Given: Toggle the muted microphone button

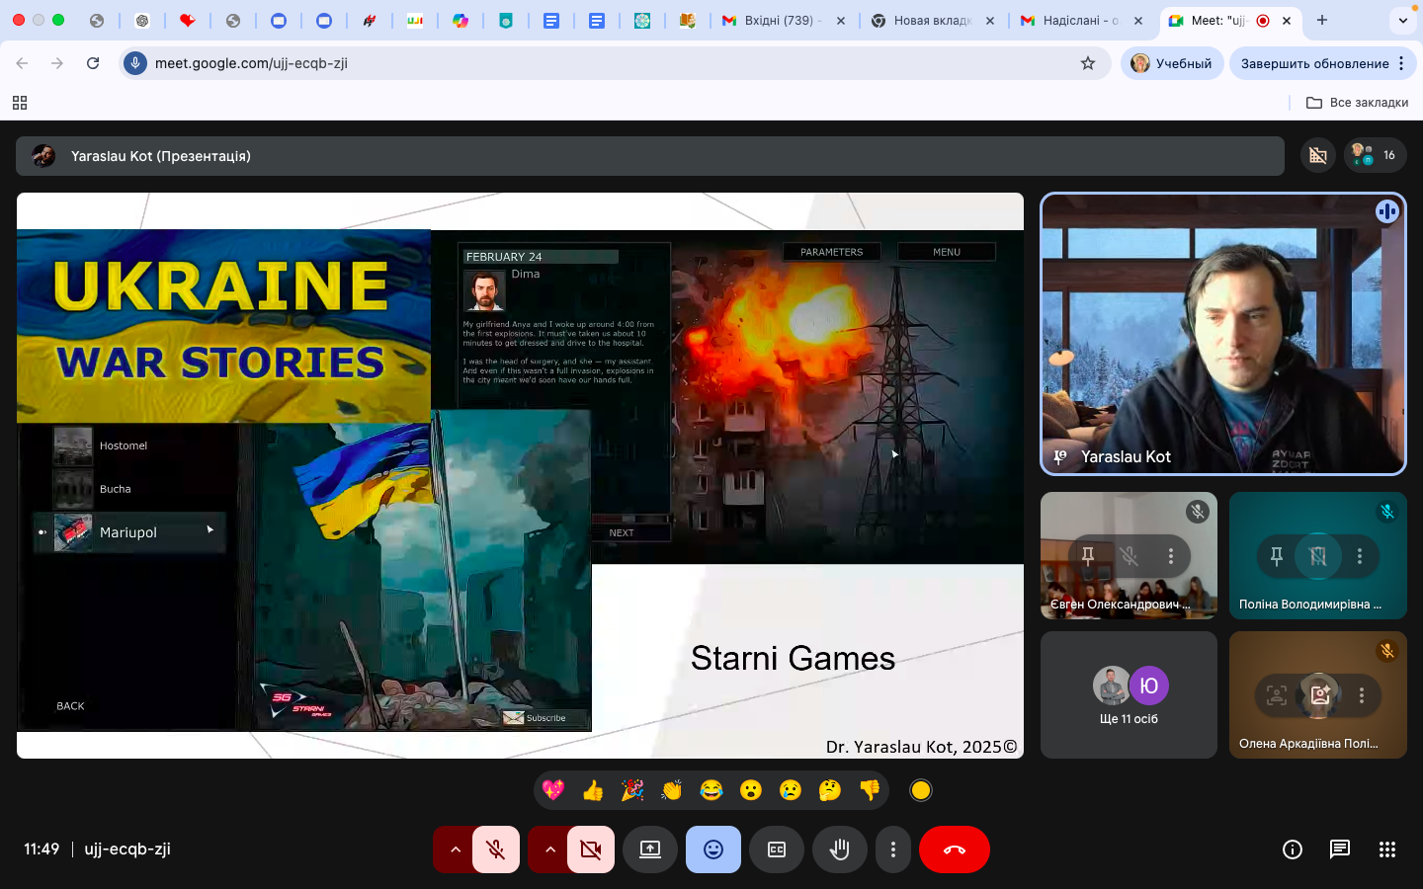Looking at the screenshot, I should point(496,849).
